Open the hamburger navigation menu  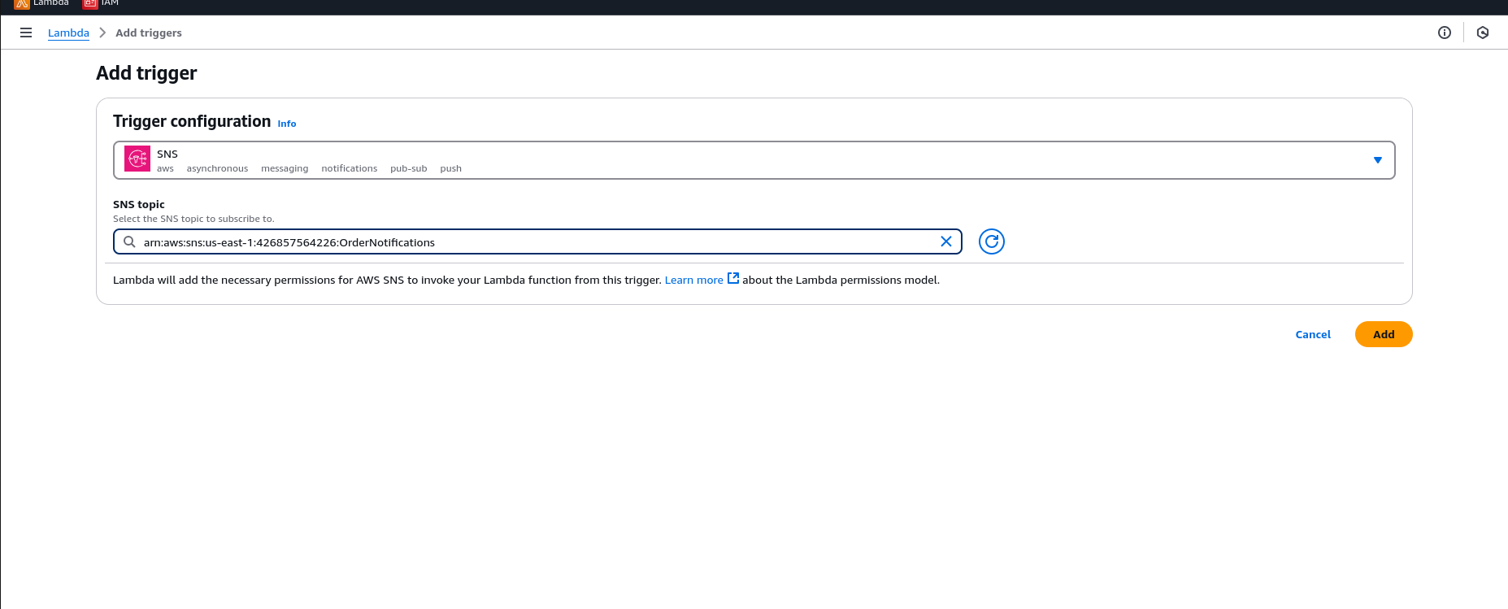26,33
